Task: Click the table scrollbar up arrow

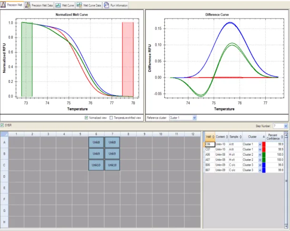Action: (x=286, y=135)
